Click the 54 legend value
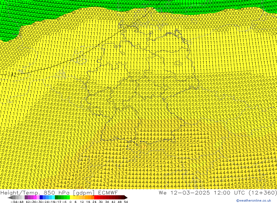This screenshot has width=277, height=203. click(126, 202)
